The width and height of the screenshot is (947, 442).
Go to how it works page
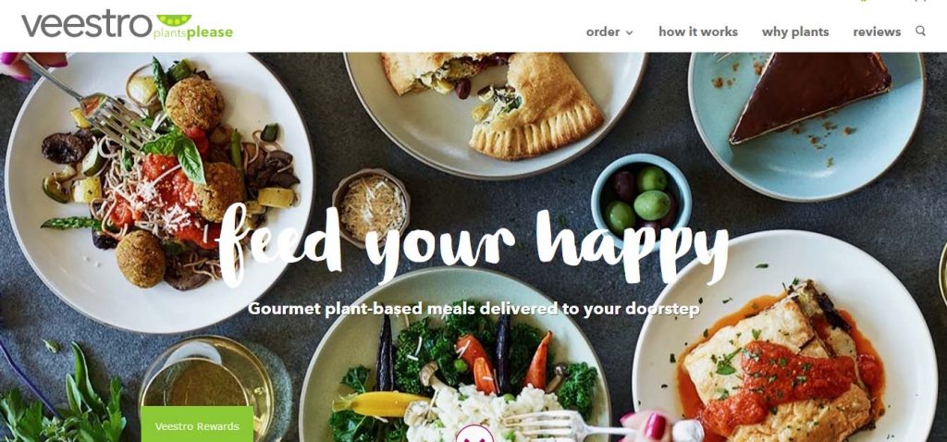(698, 31)
